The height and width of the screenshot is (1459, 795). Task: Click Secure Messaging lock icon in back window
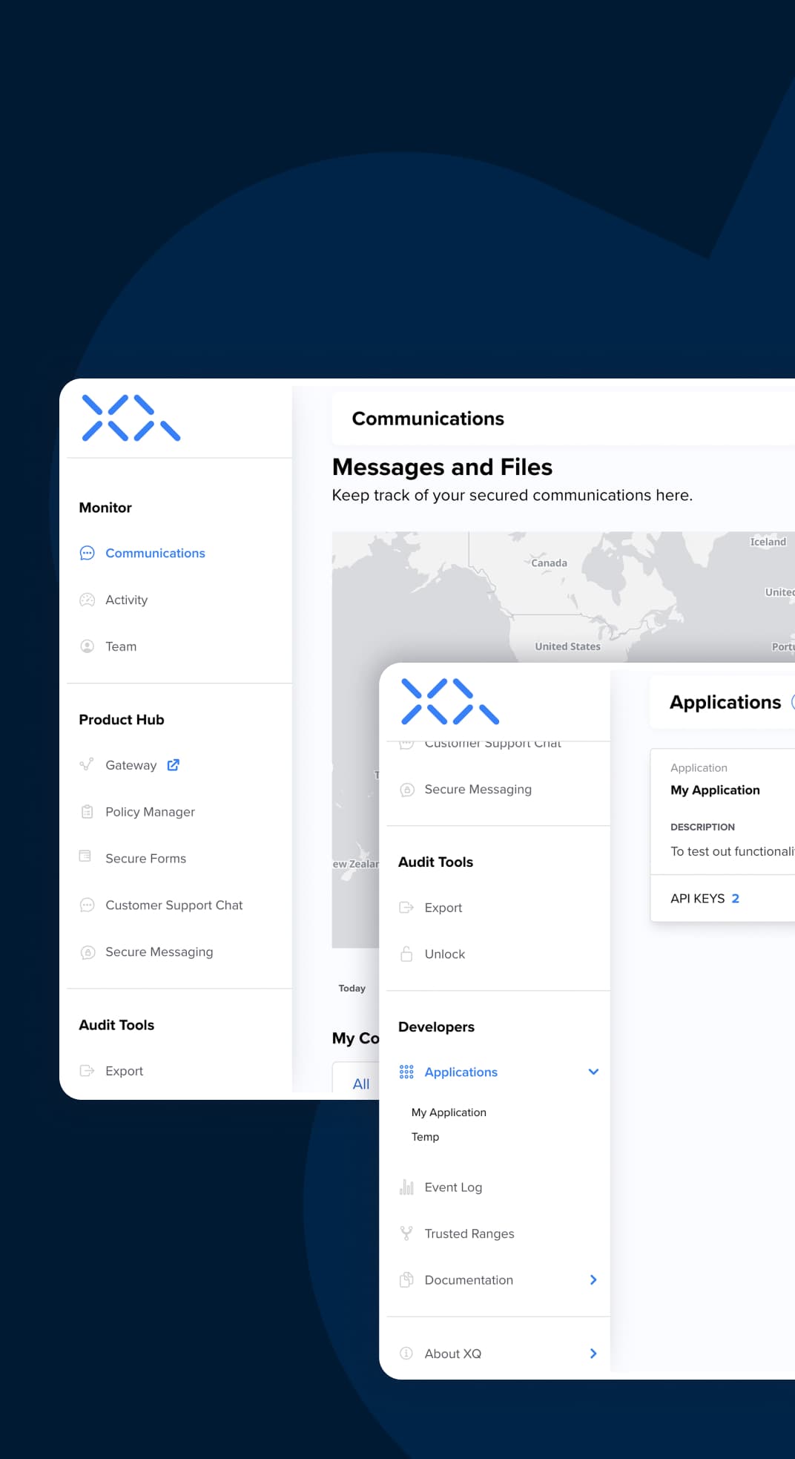tap(88, 952)
